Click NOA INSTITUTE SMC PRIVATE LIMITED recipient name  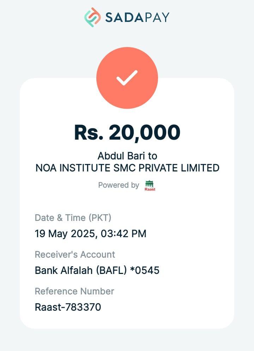coord(127,168)
